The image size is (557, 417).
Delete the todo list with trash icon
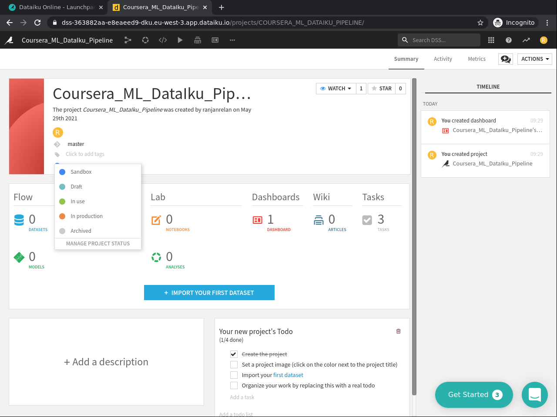click(x=398, y=331)
